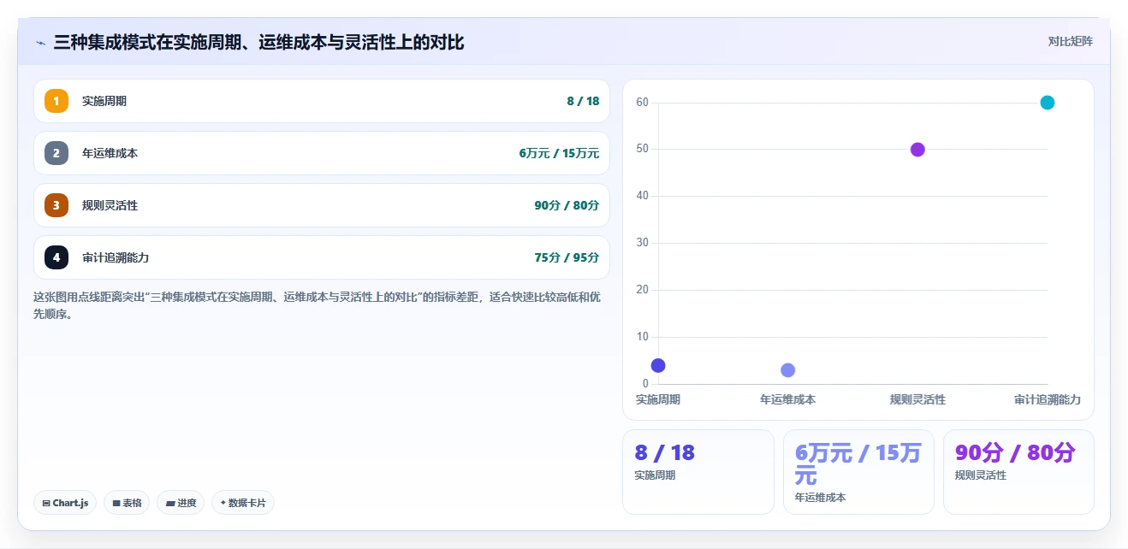The width and height of the screenshot is (1128, 549).
Task: Click the light purple 年运维成本 chart point
Action: point(788,370)
